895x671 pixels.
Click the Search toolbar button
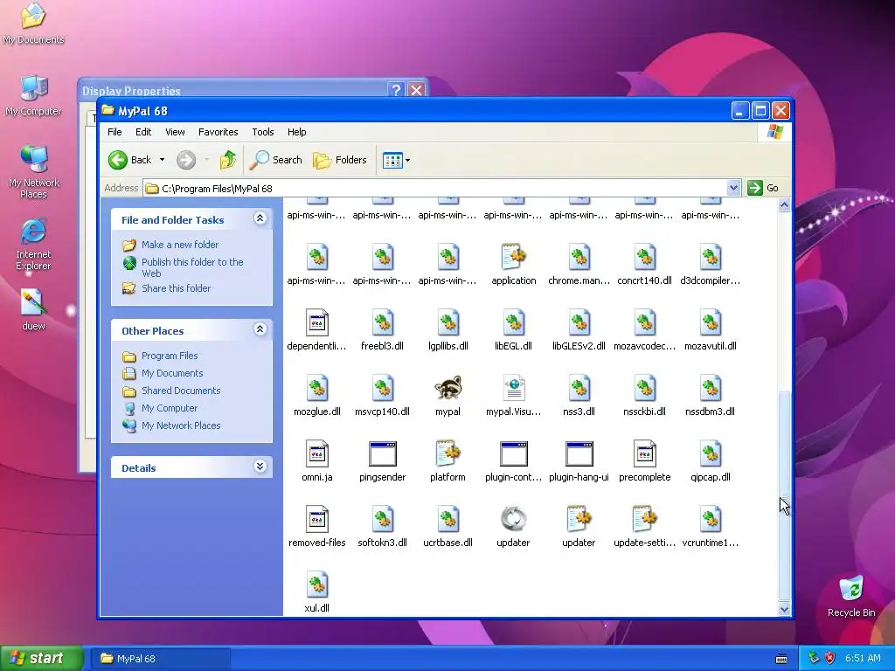coord(276,160)
